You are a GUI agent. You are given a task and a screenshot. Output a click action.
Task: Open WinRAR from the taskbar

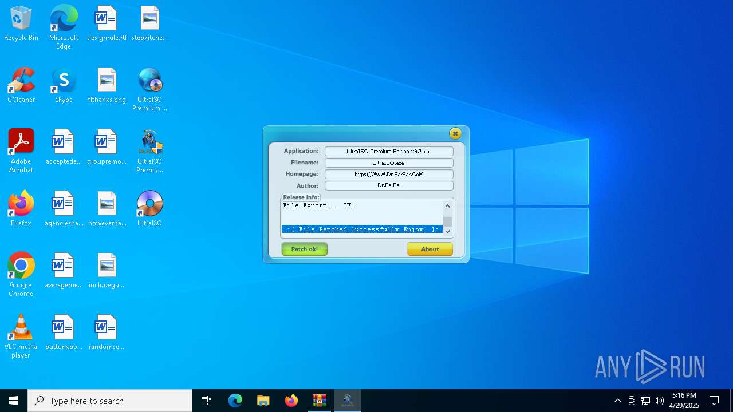[320, 401]
